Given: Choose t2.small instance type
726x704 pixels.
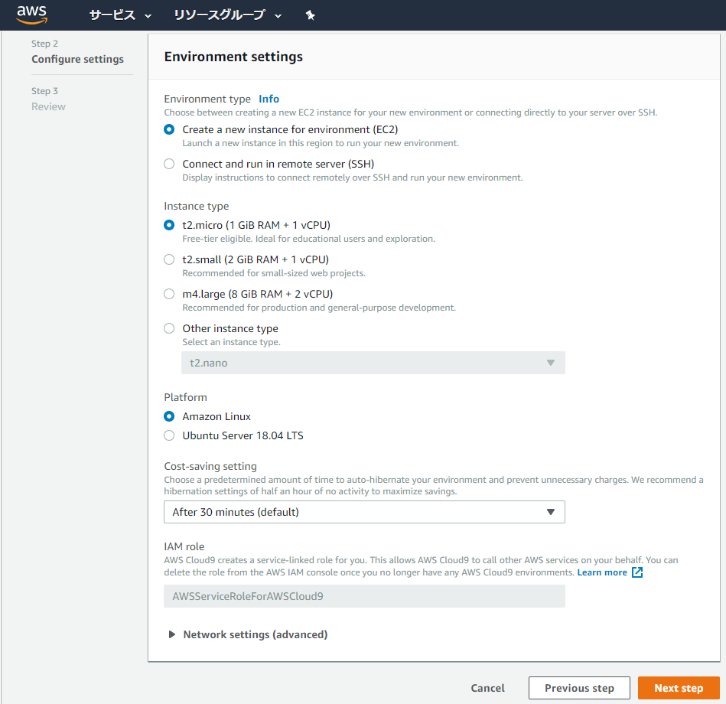Looking at the screenshot, I should tap(169, 259).
